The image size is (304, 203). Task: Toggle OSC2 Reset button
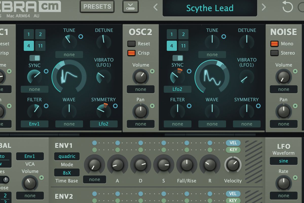tap(131, 44)
